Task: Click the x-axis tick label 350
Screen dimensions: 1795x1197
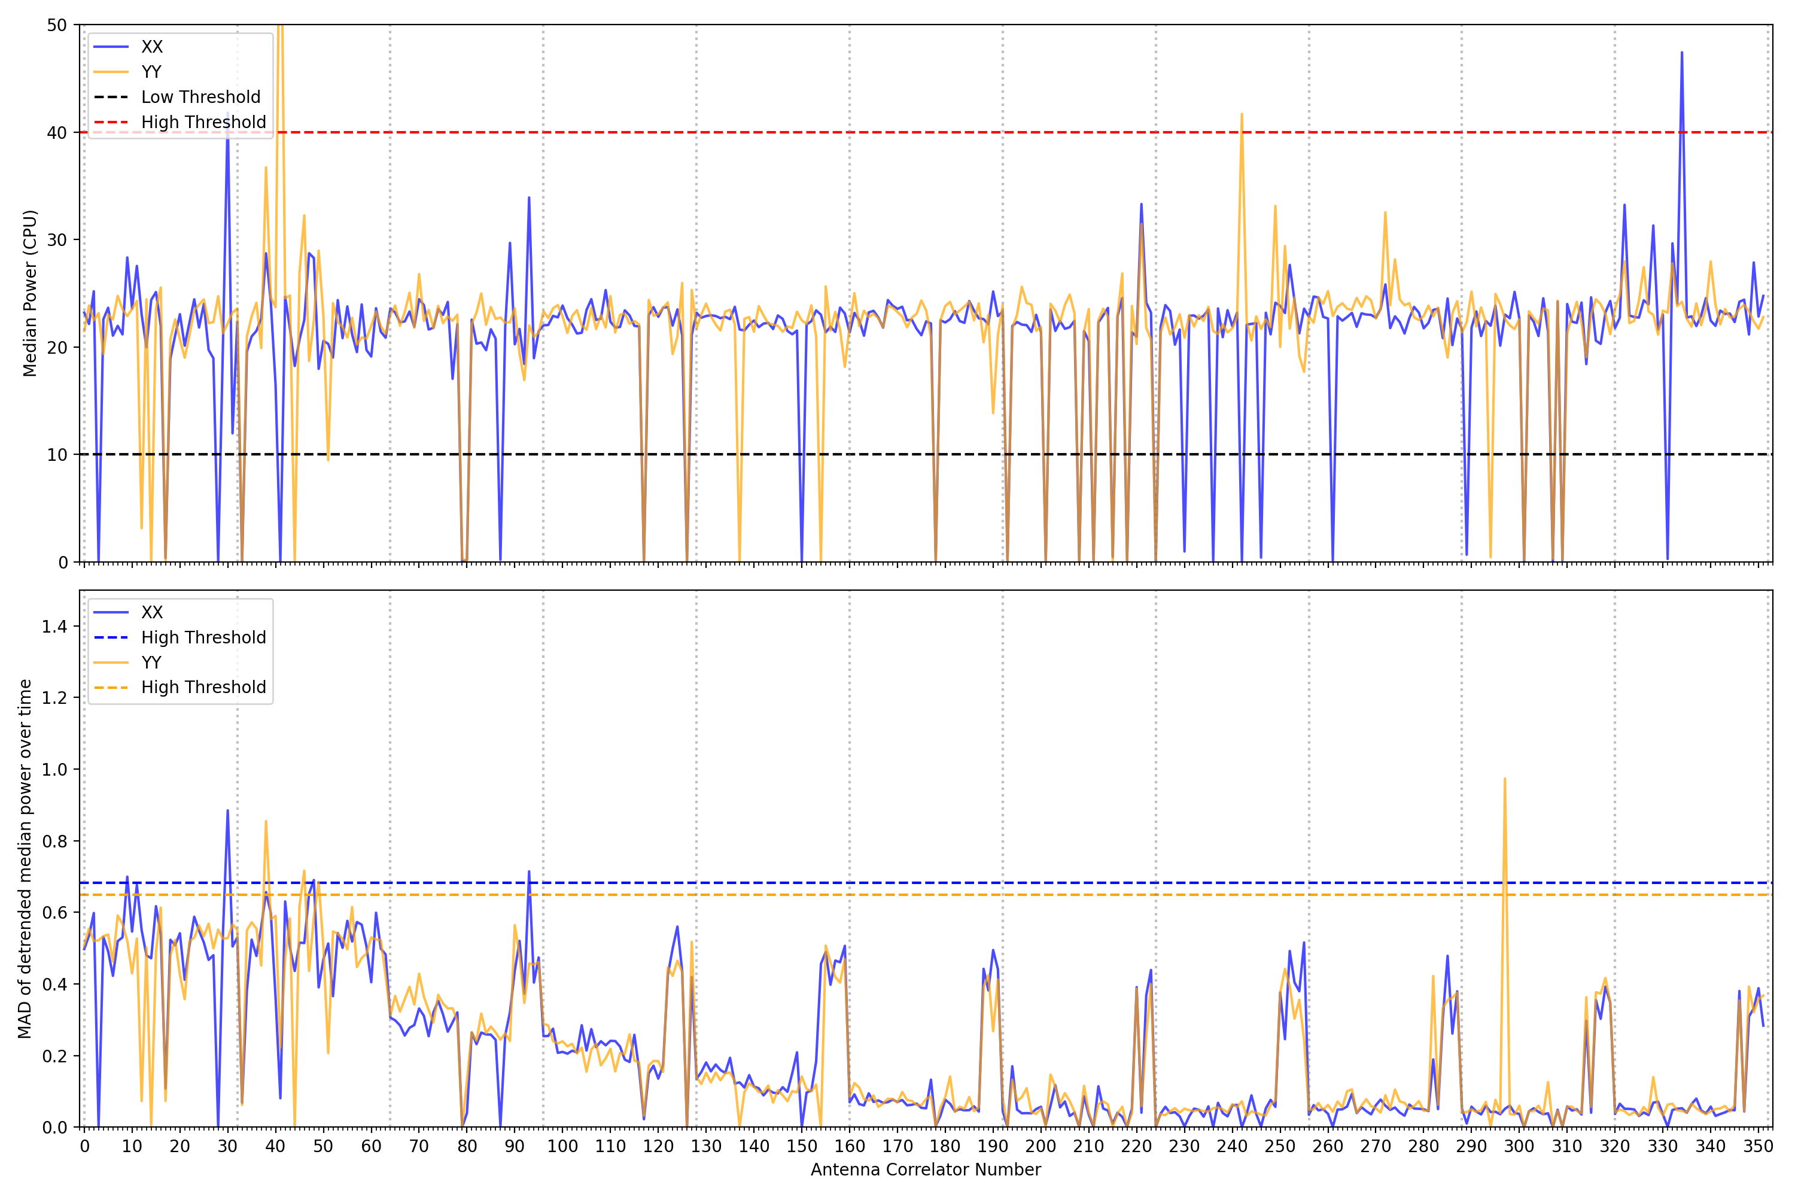Action: tap(1758, 1146)
